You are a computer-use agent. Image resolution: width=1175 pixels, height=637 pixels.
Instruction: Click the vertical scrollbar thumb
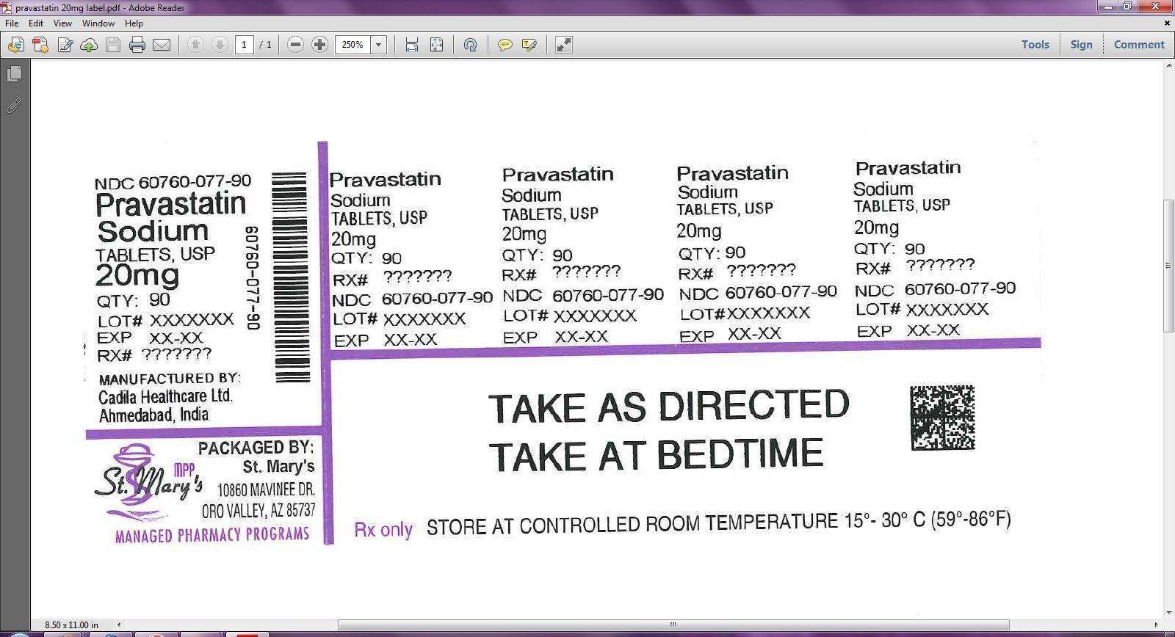1168,266
